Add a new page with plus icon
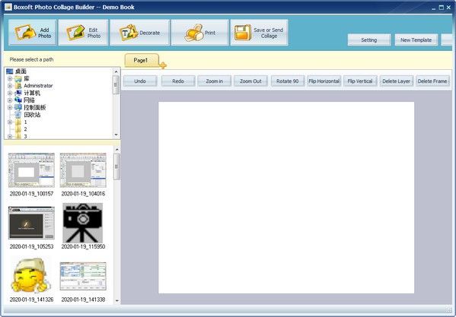The image size is (456, 317). [x=163, y=65]
